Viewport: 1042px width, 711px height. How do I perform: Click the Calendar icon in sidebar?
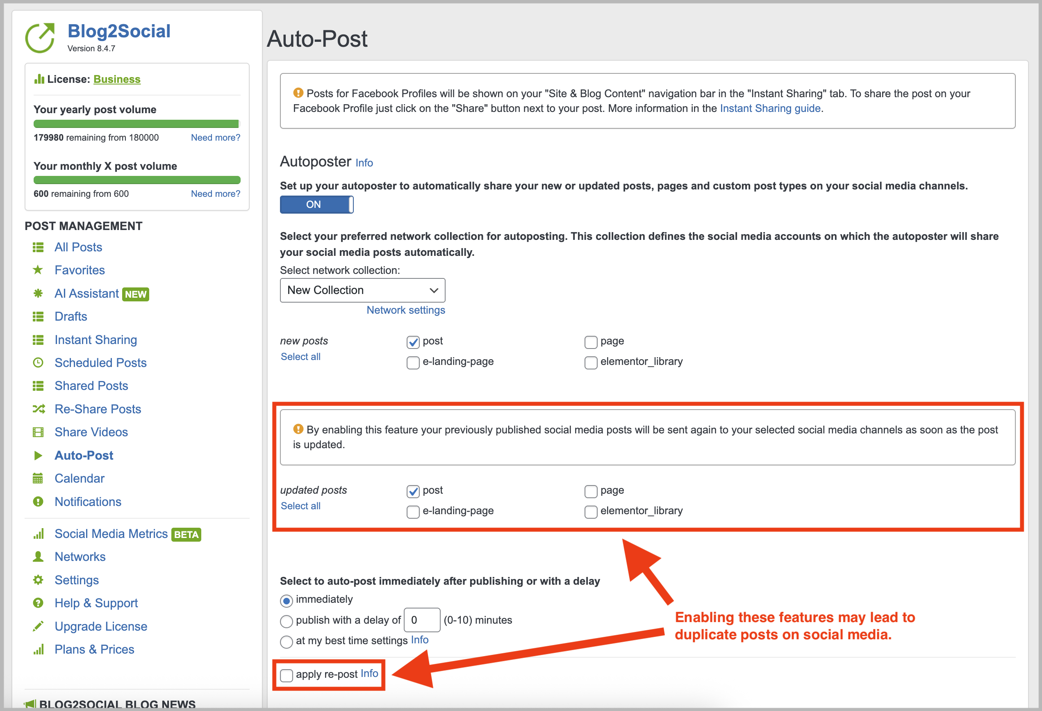coord(38,478)
